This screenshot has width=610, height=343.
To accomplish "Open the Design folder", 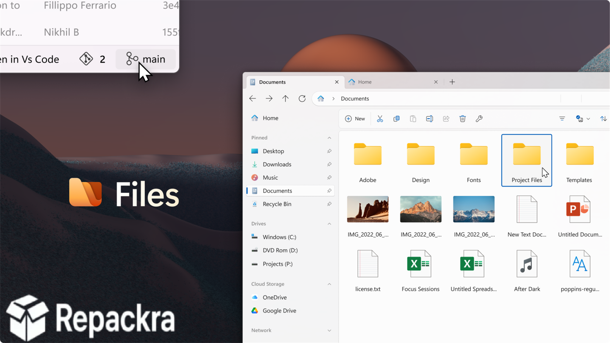I will (421, 160).
